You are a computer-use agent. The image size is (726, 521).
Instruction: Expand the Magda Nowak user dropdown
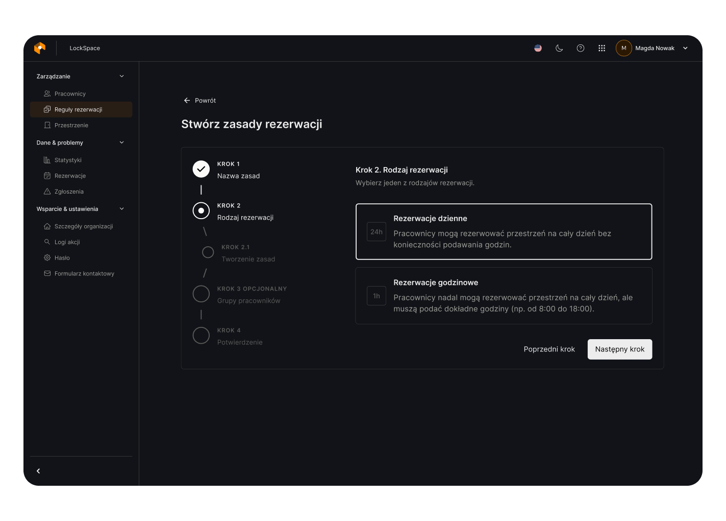pos(685,48)
